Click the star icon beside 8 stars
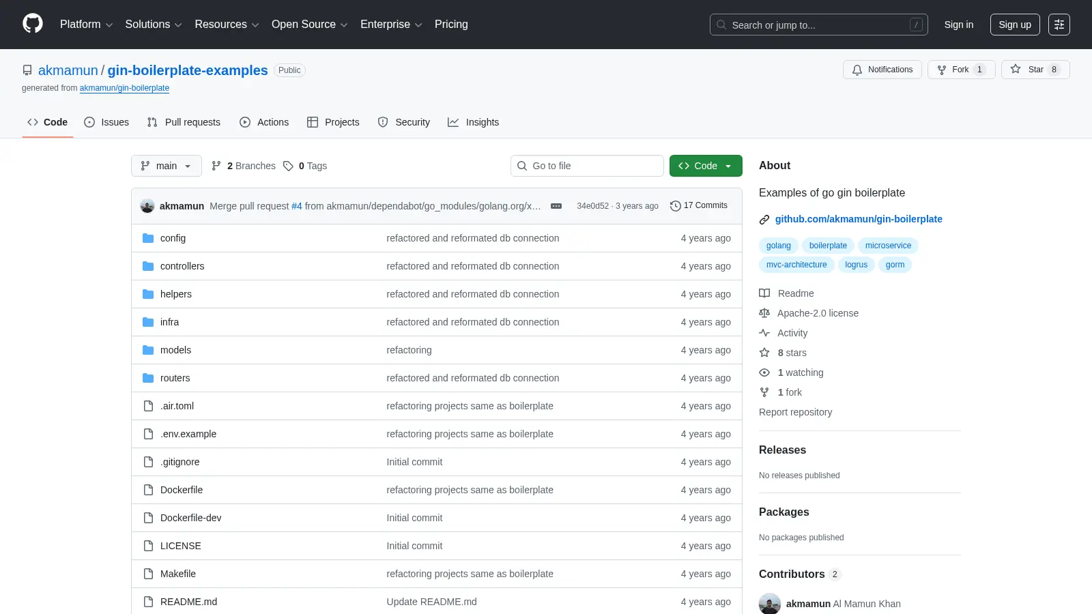This screenshot has height=614, width=1092. (764, 353)
